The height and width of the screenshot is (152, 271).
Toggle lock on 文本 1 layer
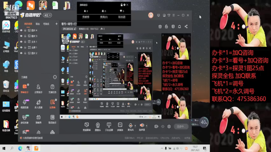pos(25,42)
